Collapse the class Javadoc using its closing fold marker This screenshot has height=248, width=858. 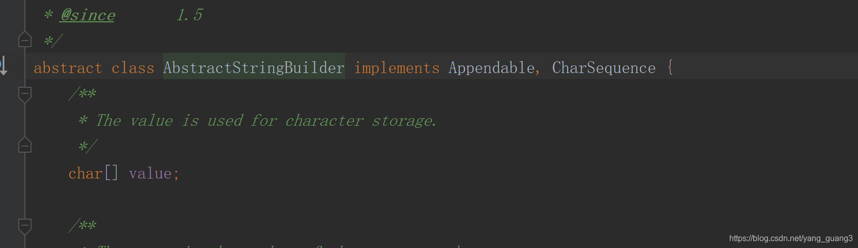[24, 40]
